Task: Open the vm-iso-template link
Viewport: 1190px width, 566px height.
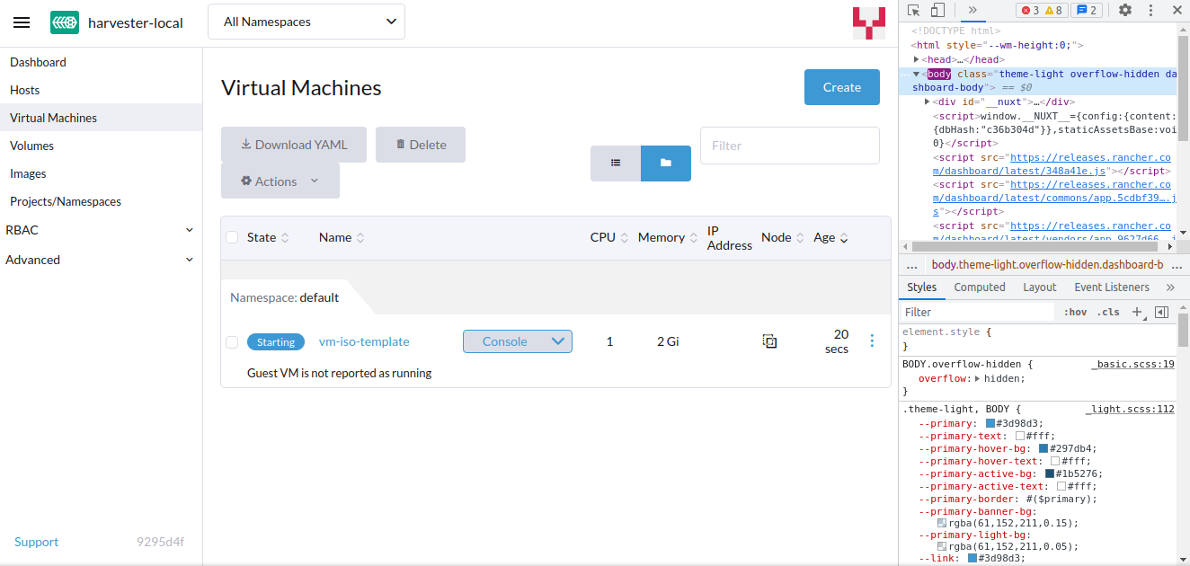Action: tap(364, 341)
